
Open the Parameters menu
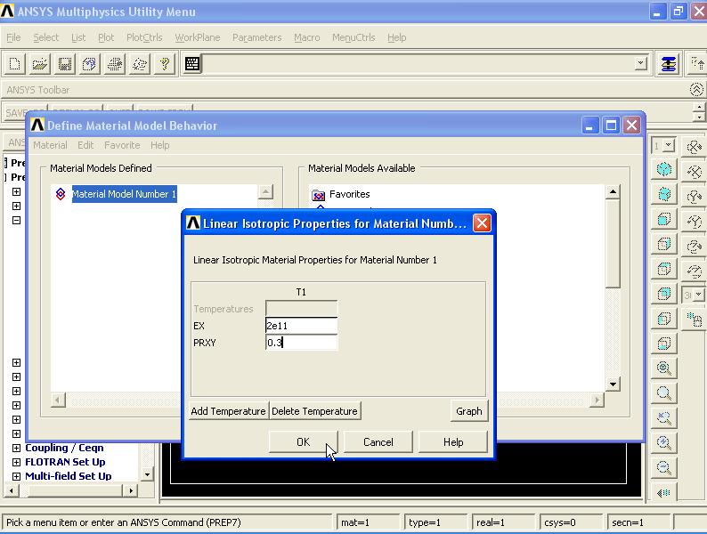[x=257, y=37]
